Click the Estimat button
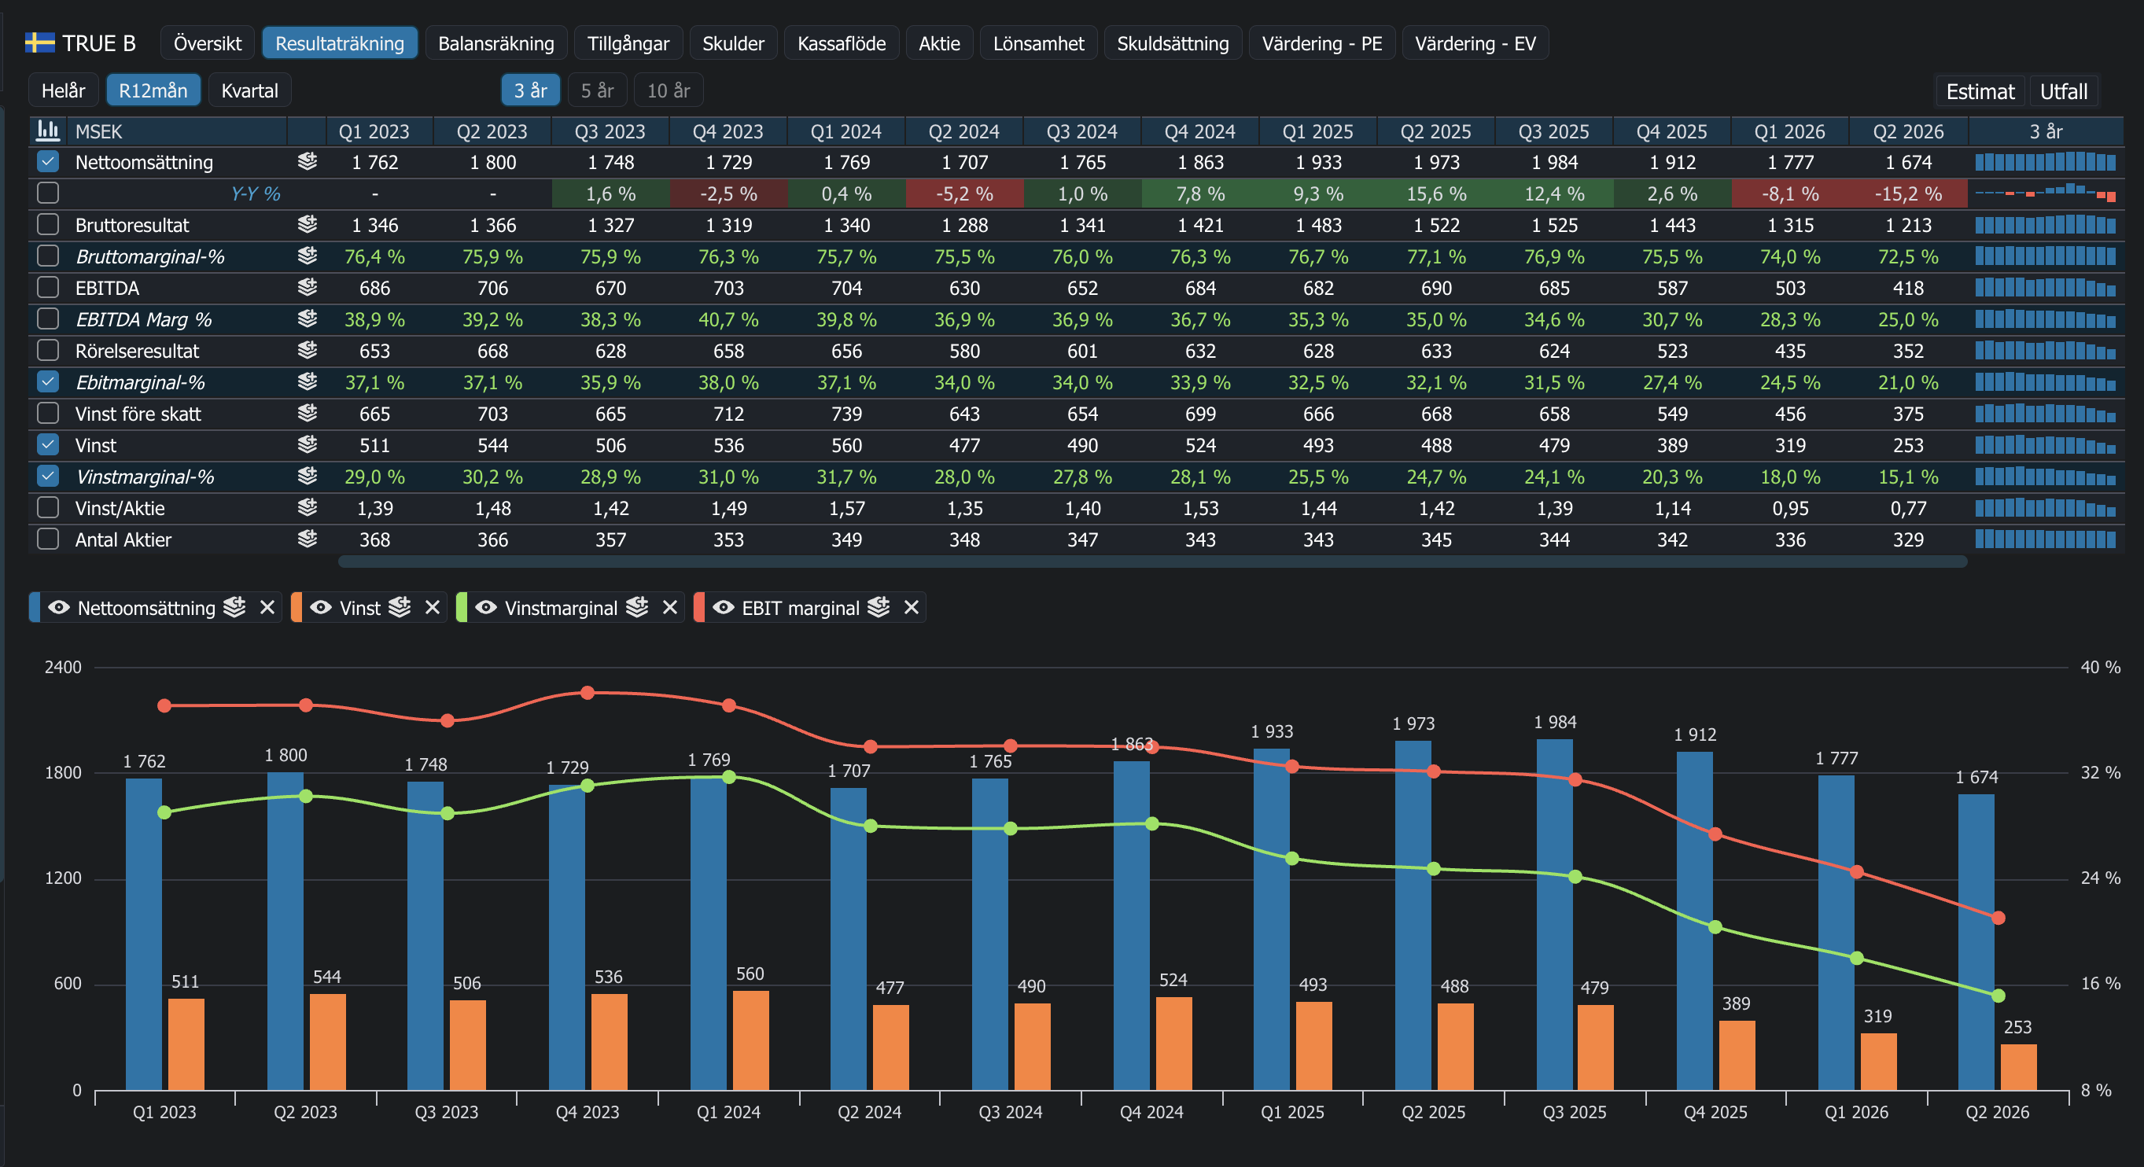The width and height of the screenshot is (2144, 1167). coord(1980,90)
